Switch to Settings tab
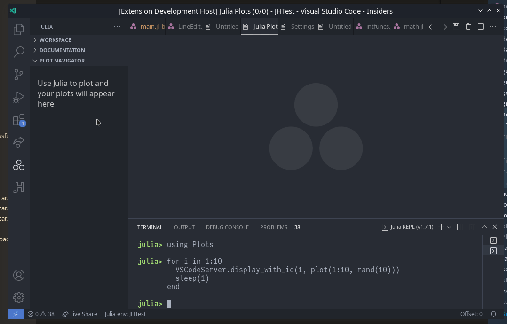The height and width of the screenshot is (324, 507). pos(298,27)
